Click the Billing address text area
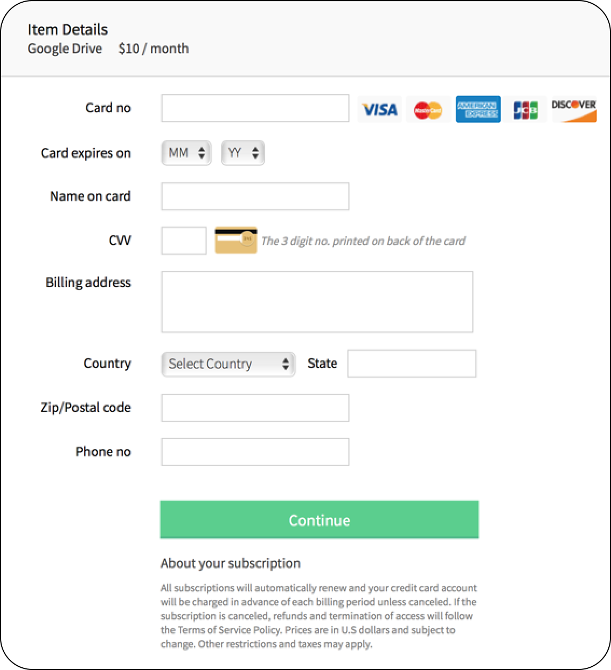This screenshot has height=670, width=611. (317, 302)
